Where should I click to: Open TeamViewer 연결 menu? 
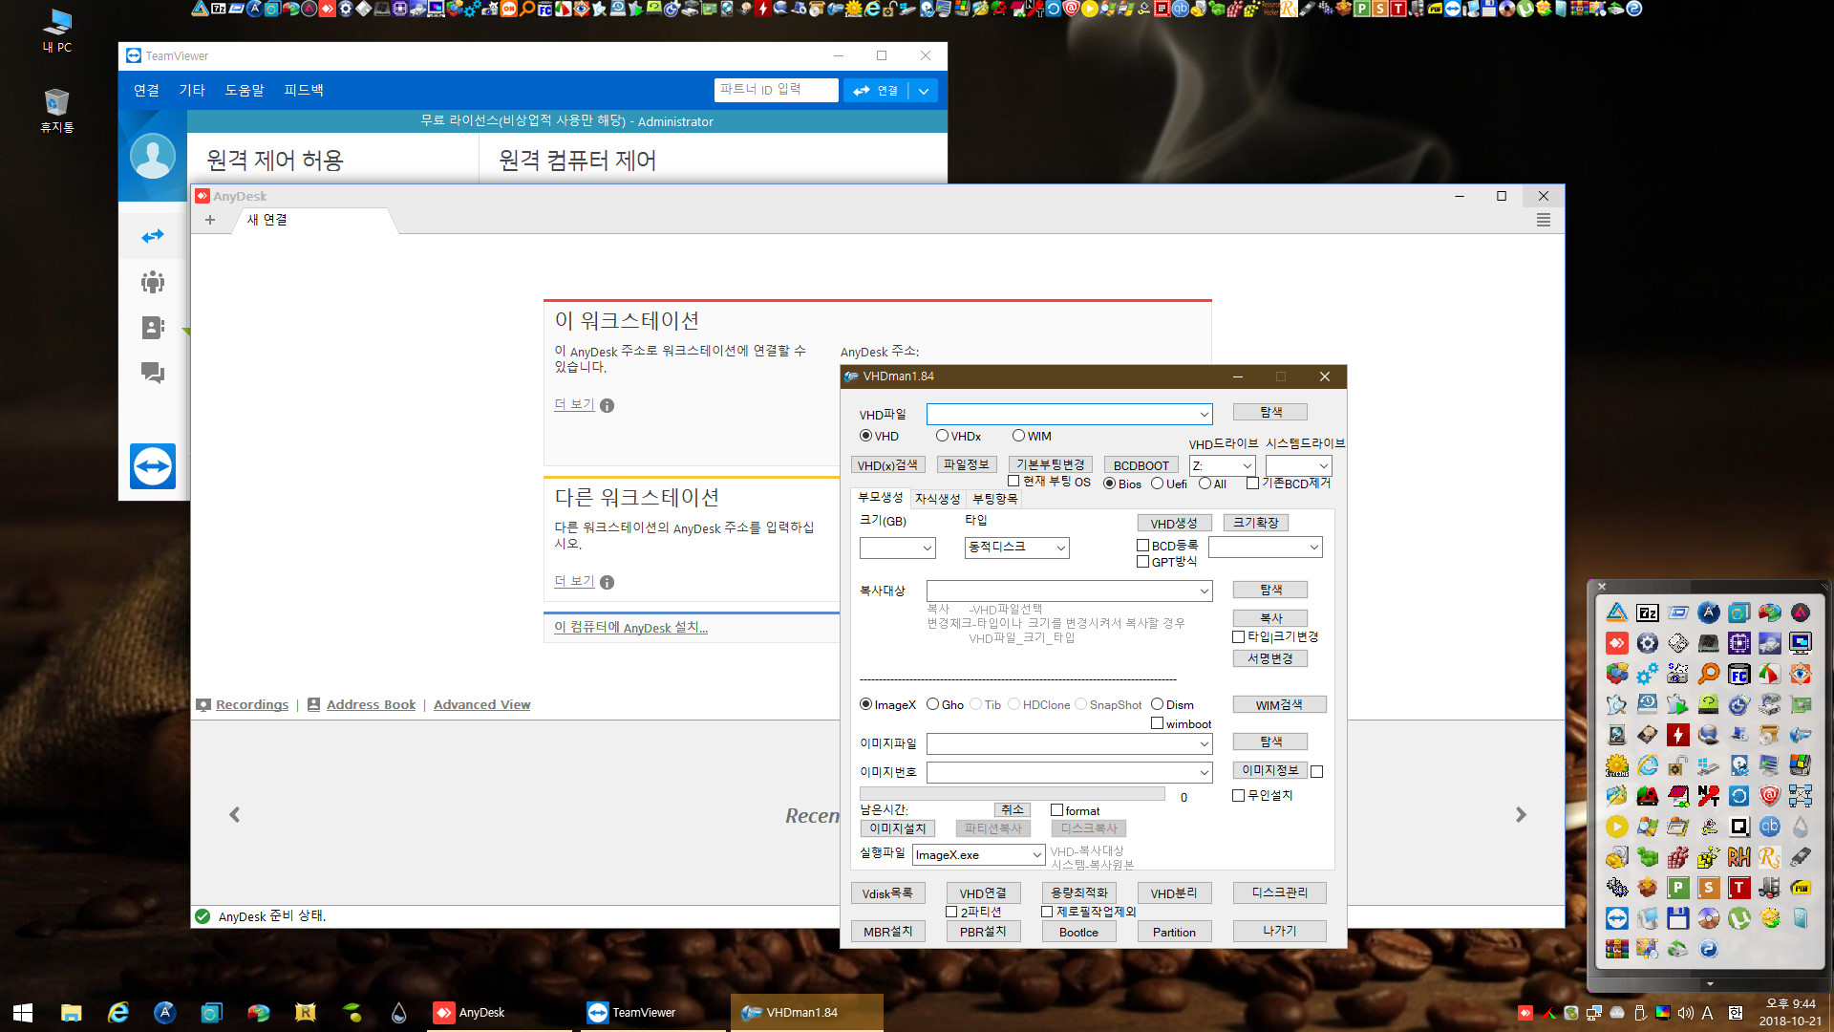point(146,90)
